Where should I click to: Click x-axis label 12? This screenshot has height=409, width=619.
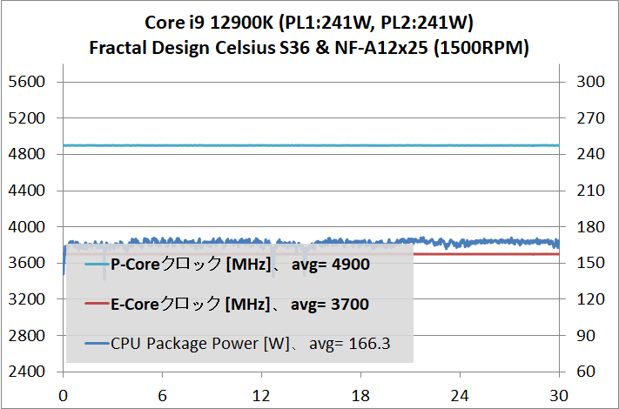261,396
